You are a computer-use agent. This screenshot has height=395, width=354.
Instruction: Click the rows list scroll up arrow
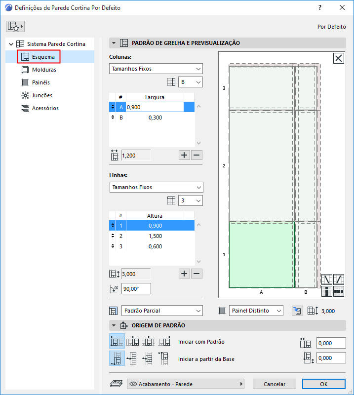[199, 225]
